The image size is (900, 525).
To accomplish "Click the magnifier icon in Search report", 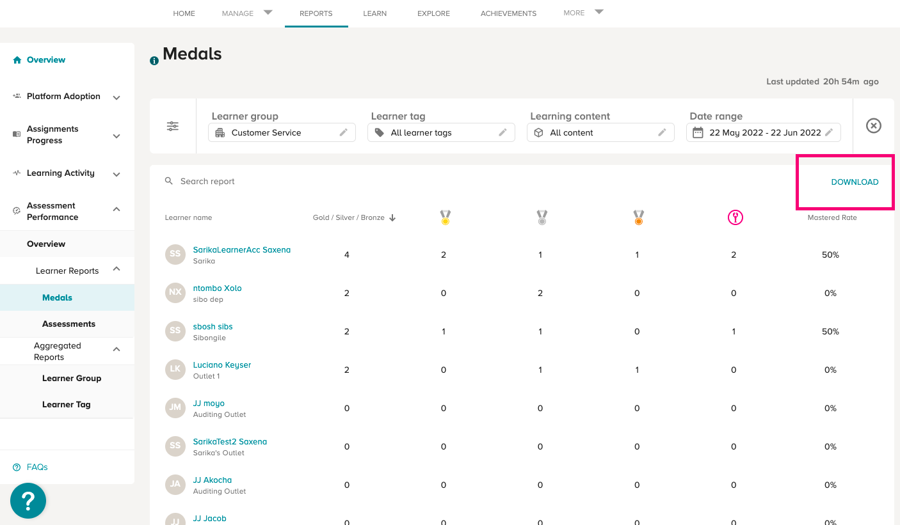I will click(x=169, y=181).
